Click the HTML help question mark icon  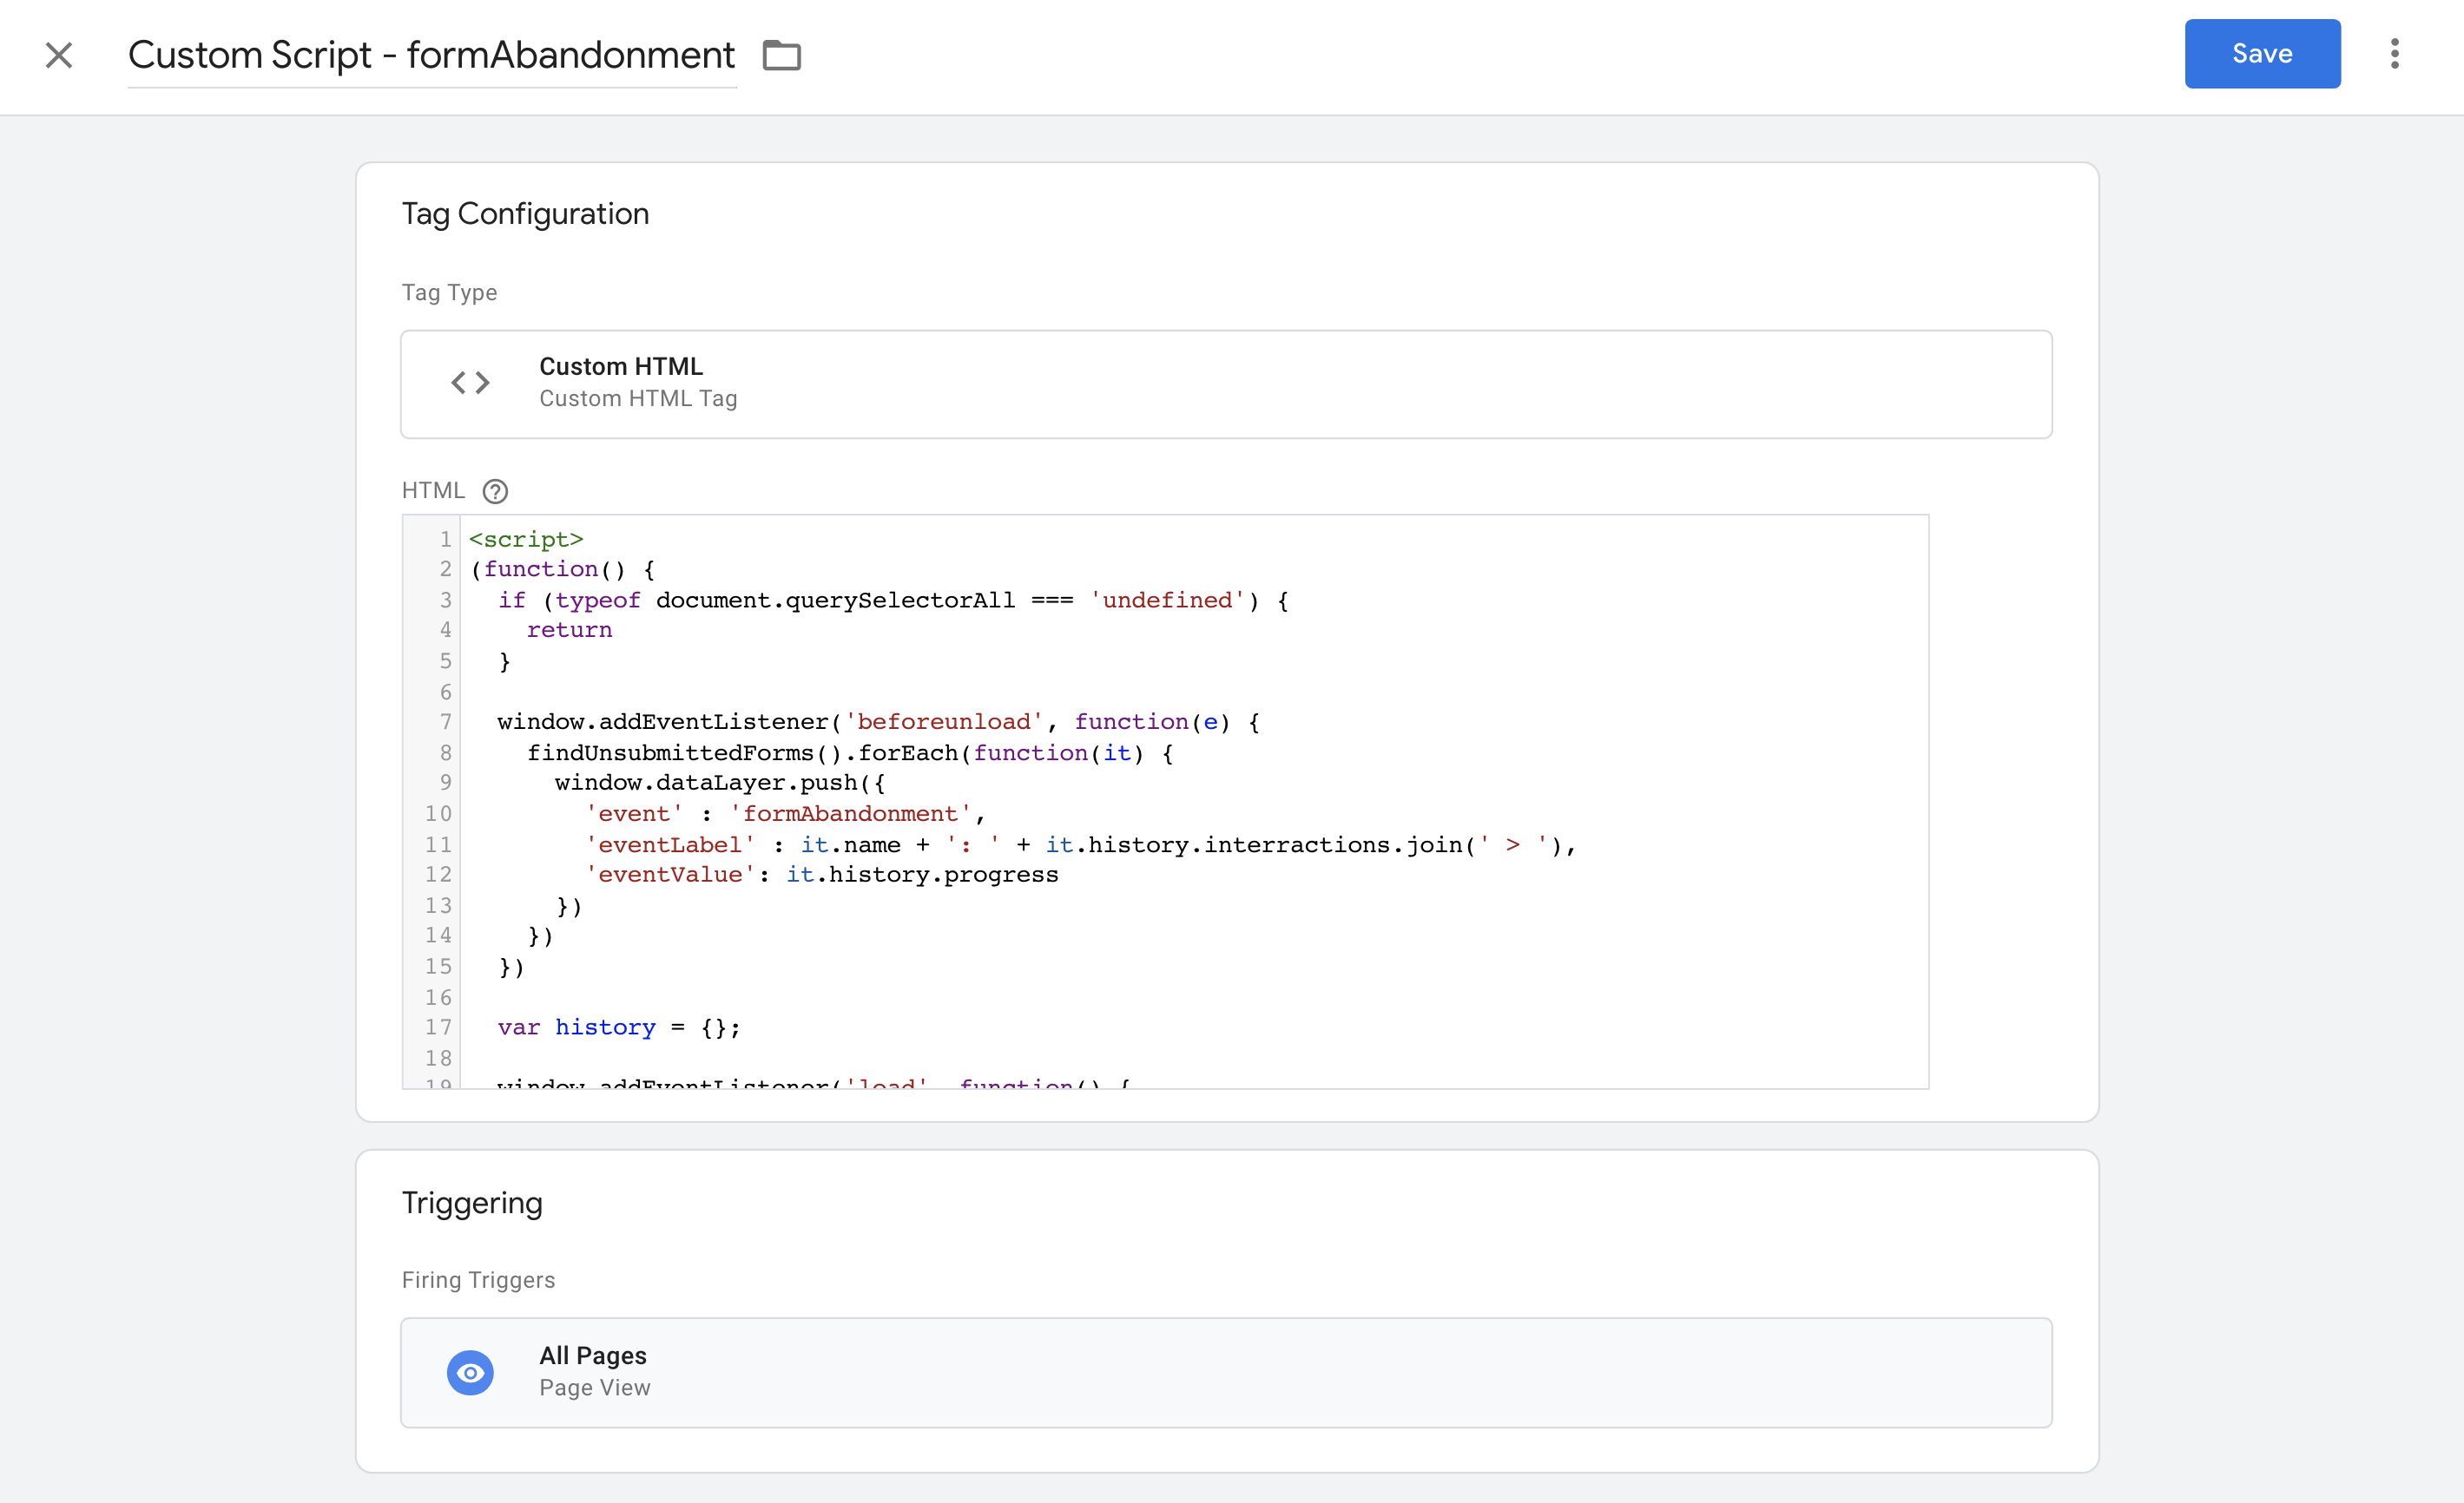(x=495, y=490)
